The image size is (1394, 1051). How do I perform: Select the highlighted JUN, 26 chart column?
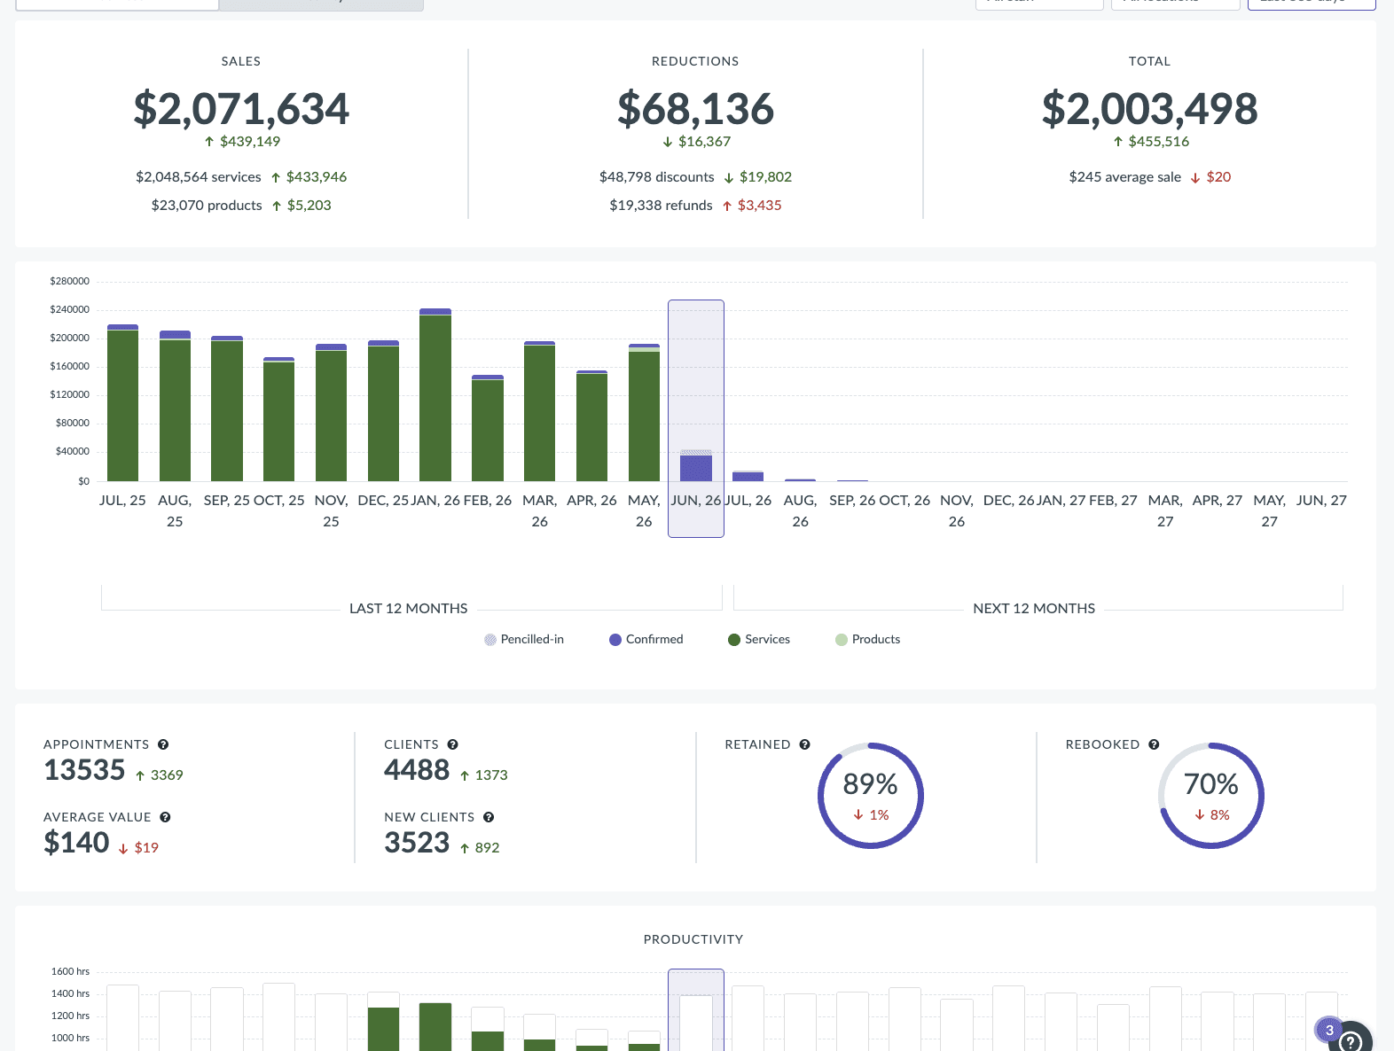pos(696,418)
